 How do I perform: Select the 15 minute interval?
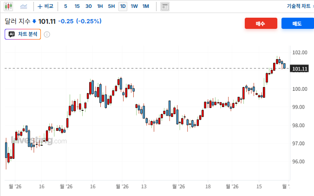(x=77, y=7)
